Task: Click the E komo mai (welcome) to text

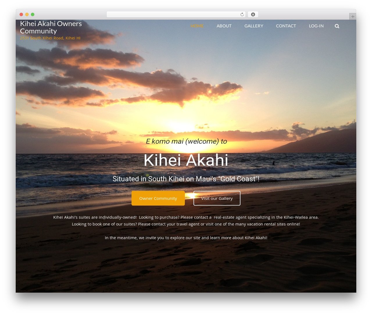Action: (186, 141)
